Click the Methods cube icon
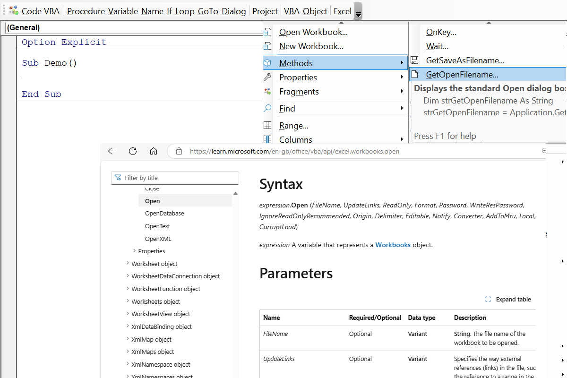Image resolution: width=567 pixels, height=378 pixels. (267, 63)
